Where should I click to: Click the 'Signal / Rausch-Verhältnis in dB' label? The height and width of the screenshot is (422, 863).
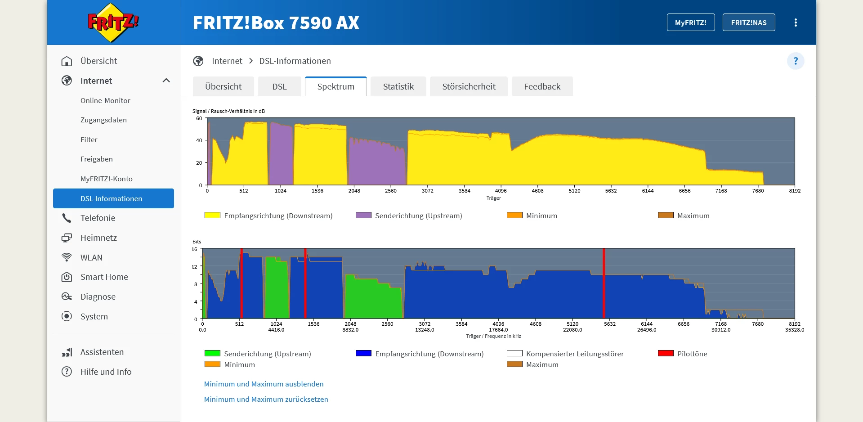click(x=228, y=111)
